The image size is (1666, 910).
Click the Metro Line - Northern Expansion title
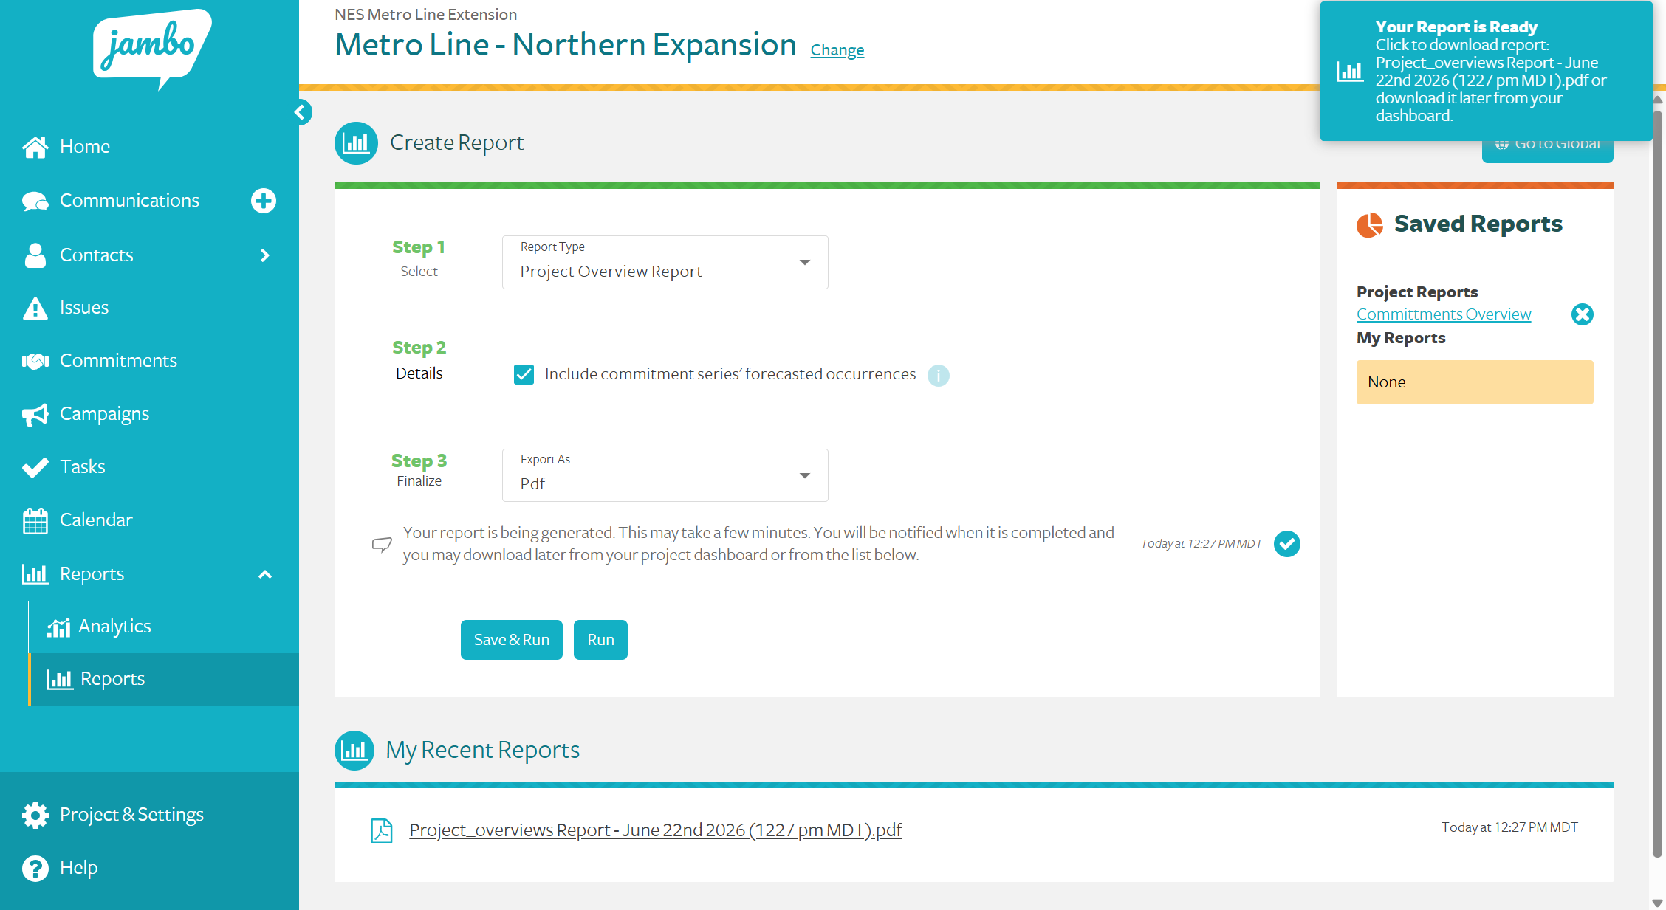click(x=566, y=45)
